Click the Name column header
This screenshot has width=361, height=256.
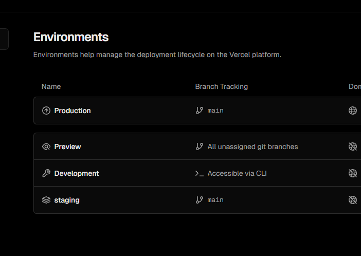[51, 86]
